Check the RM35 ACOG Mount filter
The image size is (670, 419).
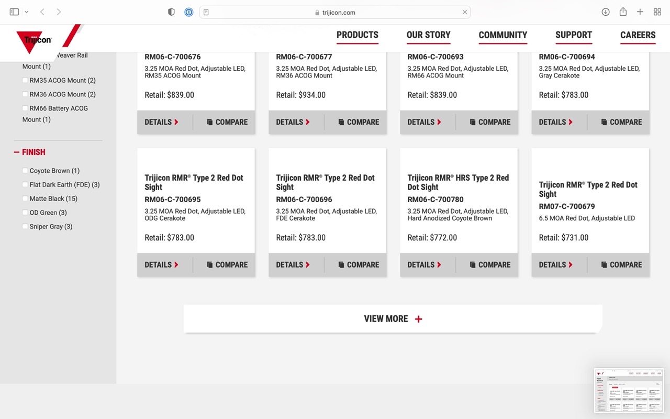click(25, 80)
